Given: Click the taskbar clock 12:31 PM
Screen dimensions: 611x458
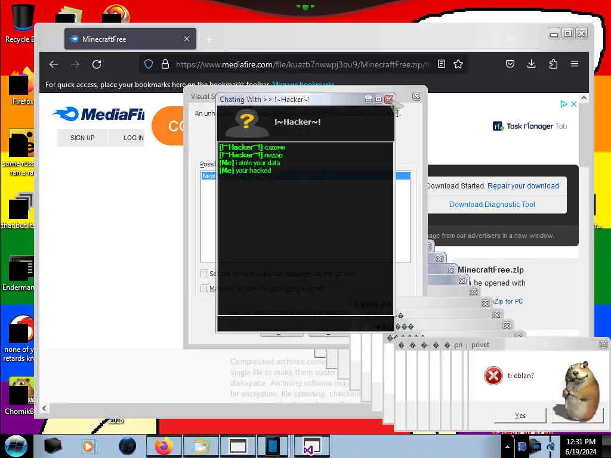Looking at the screenshot, I should click(x=581, y=447).
